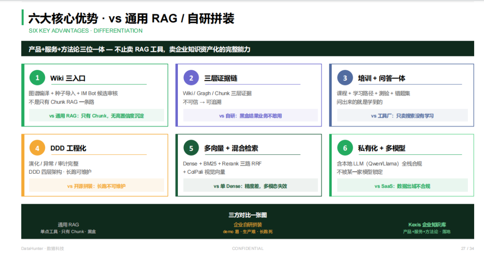Click the line 不是只有 Chunk RAG 一条路
This screenshot has height=257, width=484.
tap(61, 102)
